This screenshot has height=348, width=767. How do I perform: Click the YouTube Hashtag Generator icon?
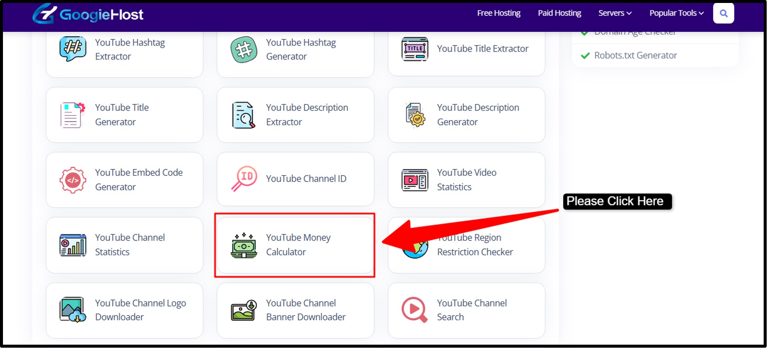(244, 50)
